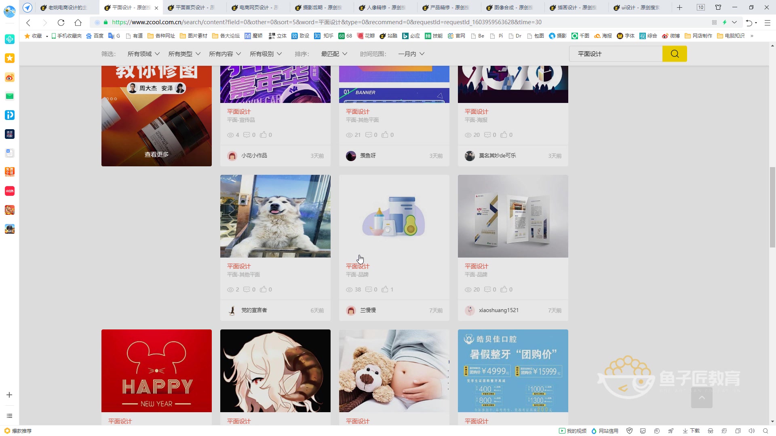Click the message/chat icon on left sidebar
This screenshot has height=436, width=776.
10,96
